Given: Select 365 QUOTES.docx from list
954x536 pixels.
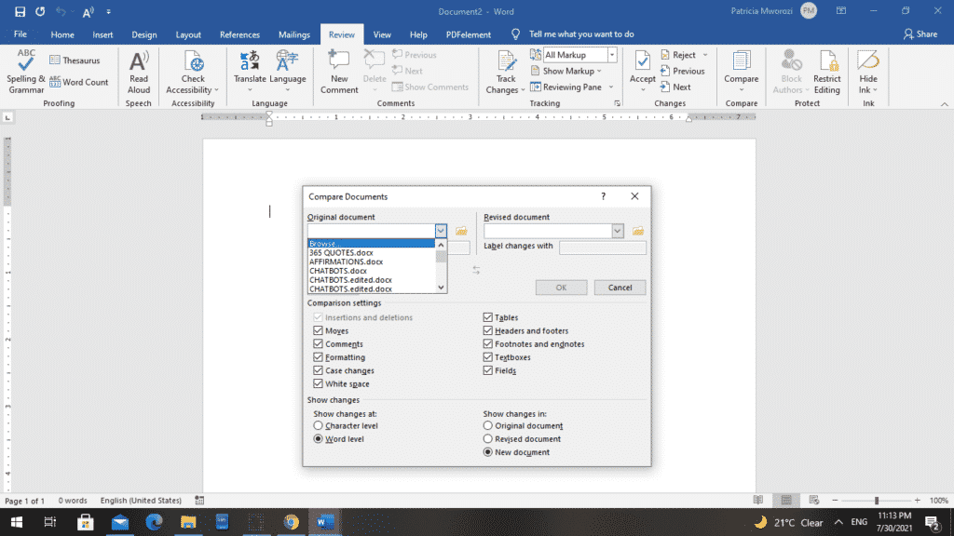Looking at the screenshot, I should pyautogui.click(x=371, y=253).
